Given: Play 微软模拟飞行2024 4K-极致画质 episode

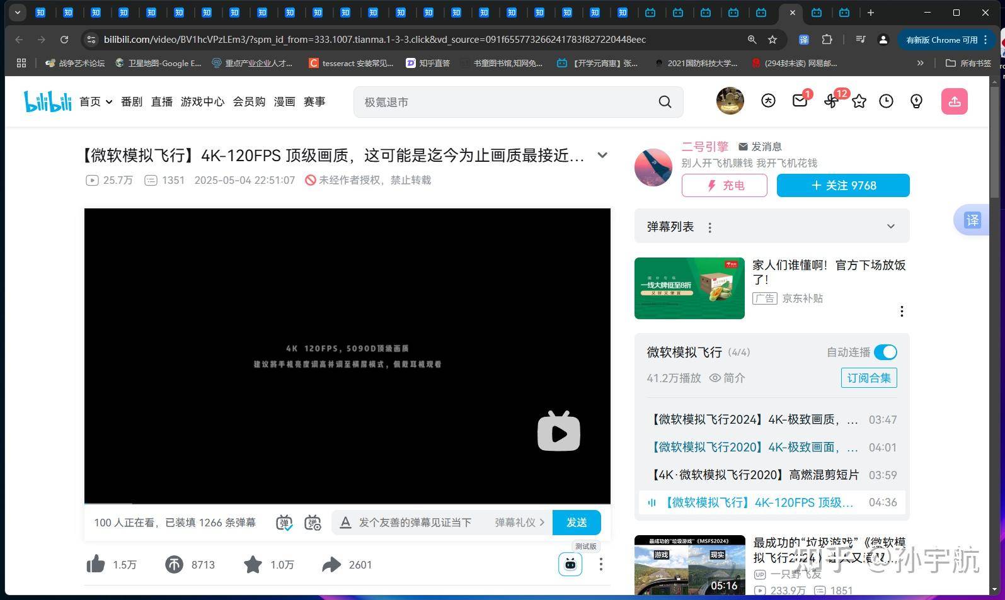Looking at the screenshot, I should coord(772,419).
